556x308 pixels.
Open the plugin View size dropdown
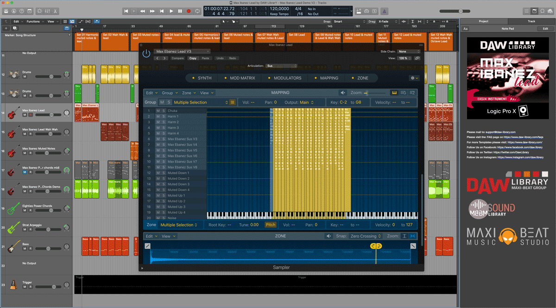click(x=405, y=58)
